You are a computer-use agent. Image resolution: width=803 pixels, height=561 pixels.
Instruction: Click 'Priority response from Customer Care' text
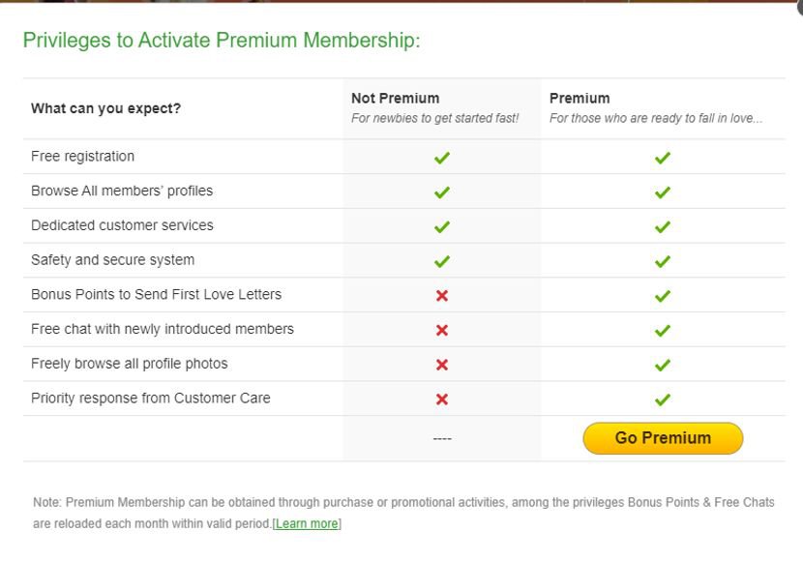(x=151, y=398)
